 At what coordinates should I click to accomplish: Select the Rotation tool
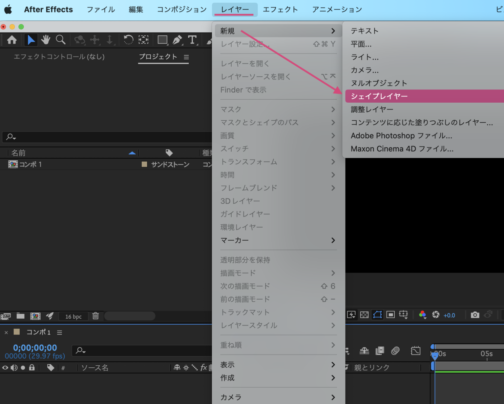(128, 40)
